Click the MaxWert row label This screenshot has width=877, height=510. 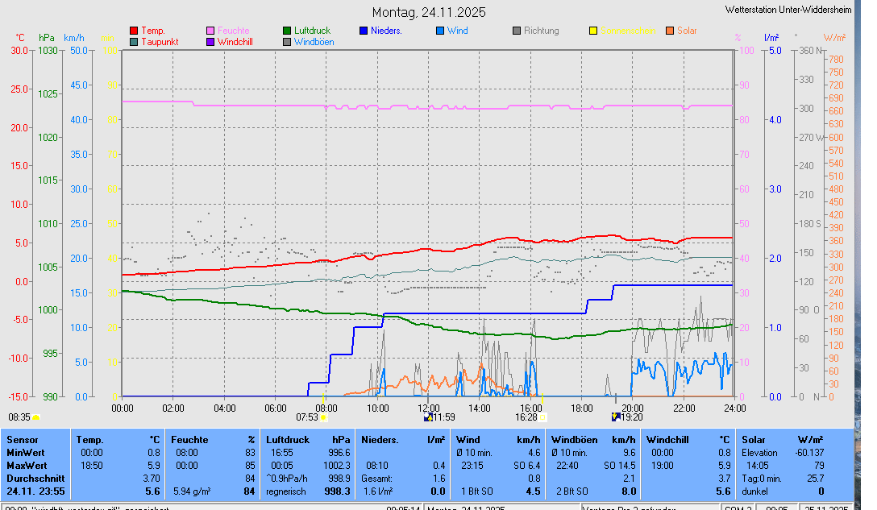(x=26, y=466)
